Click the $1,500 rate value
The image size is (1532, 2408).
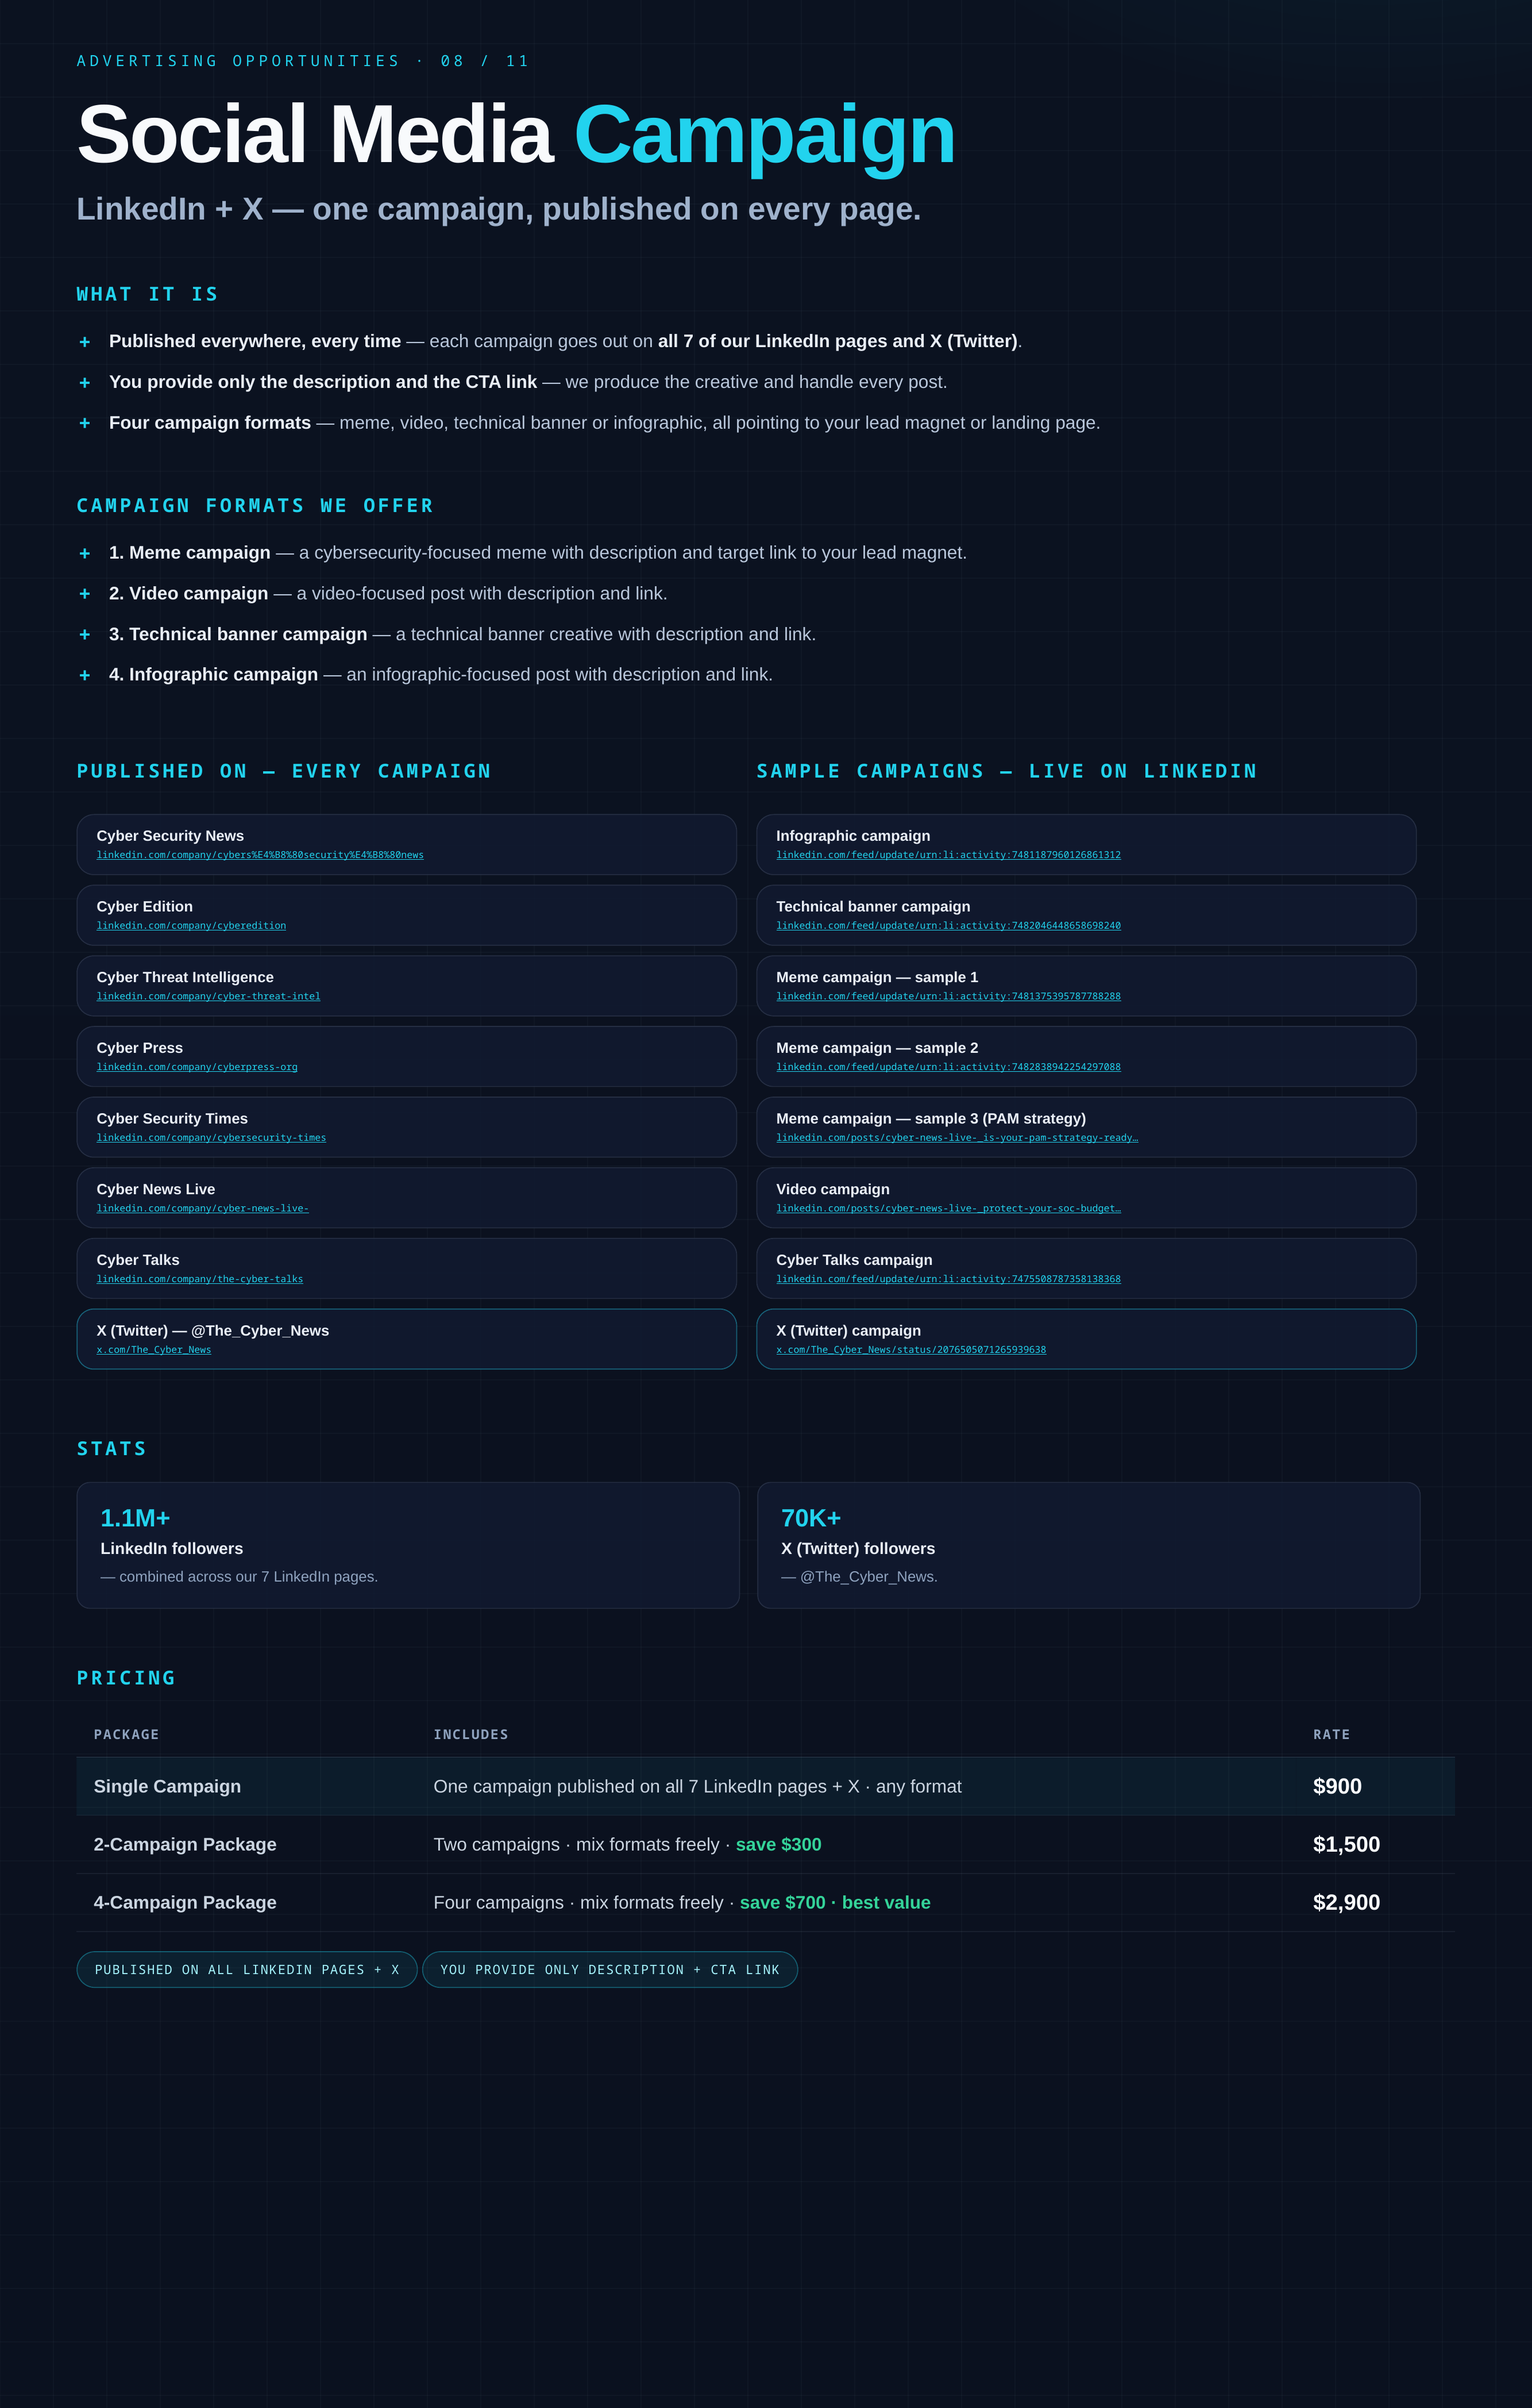pyautogui.click(x=1346, y=1844)
